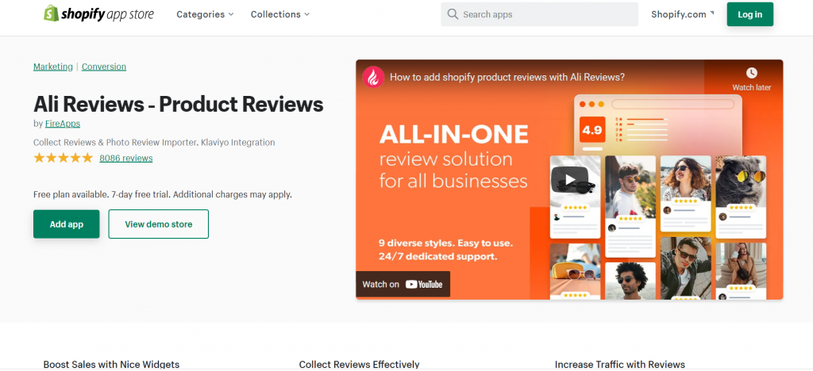The image size is (813, 371).
Task: Click the five-star rating icons
Action: (x=63, y=158)
